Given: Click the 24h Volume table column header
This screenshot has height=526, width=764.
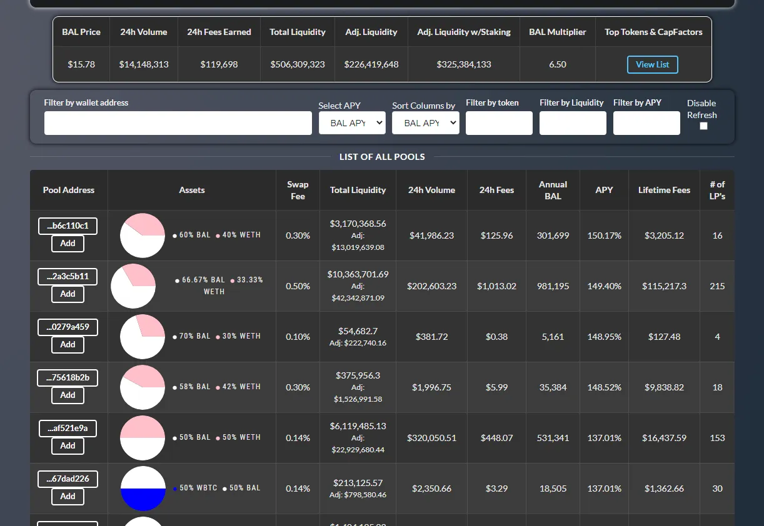Looking at the screenshot, I should click(x=431, y=190).
